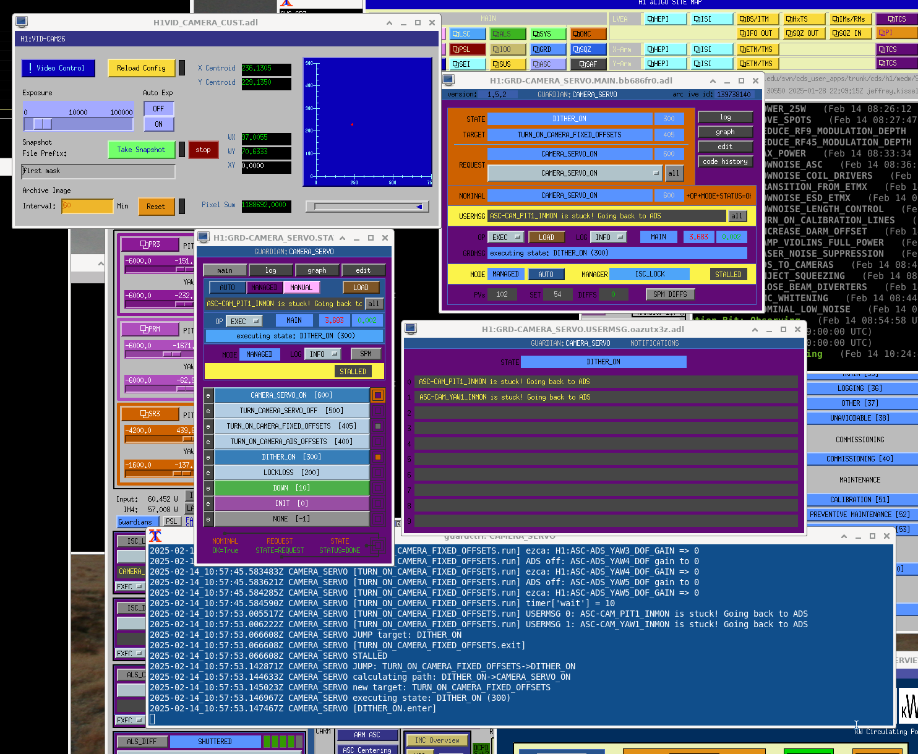The image size is (918, 754).
Task: Click orange square indicator beside CAMERA_SERVO_ON [600]
Action: (x=378, y=395)
